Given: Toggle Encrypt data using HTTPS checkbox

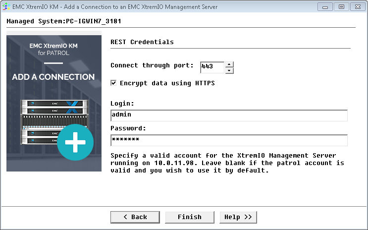Looking at the screenshot, I should coord(113,83).
